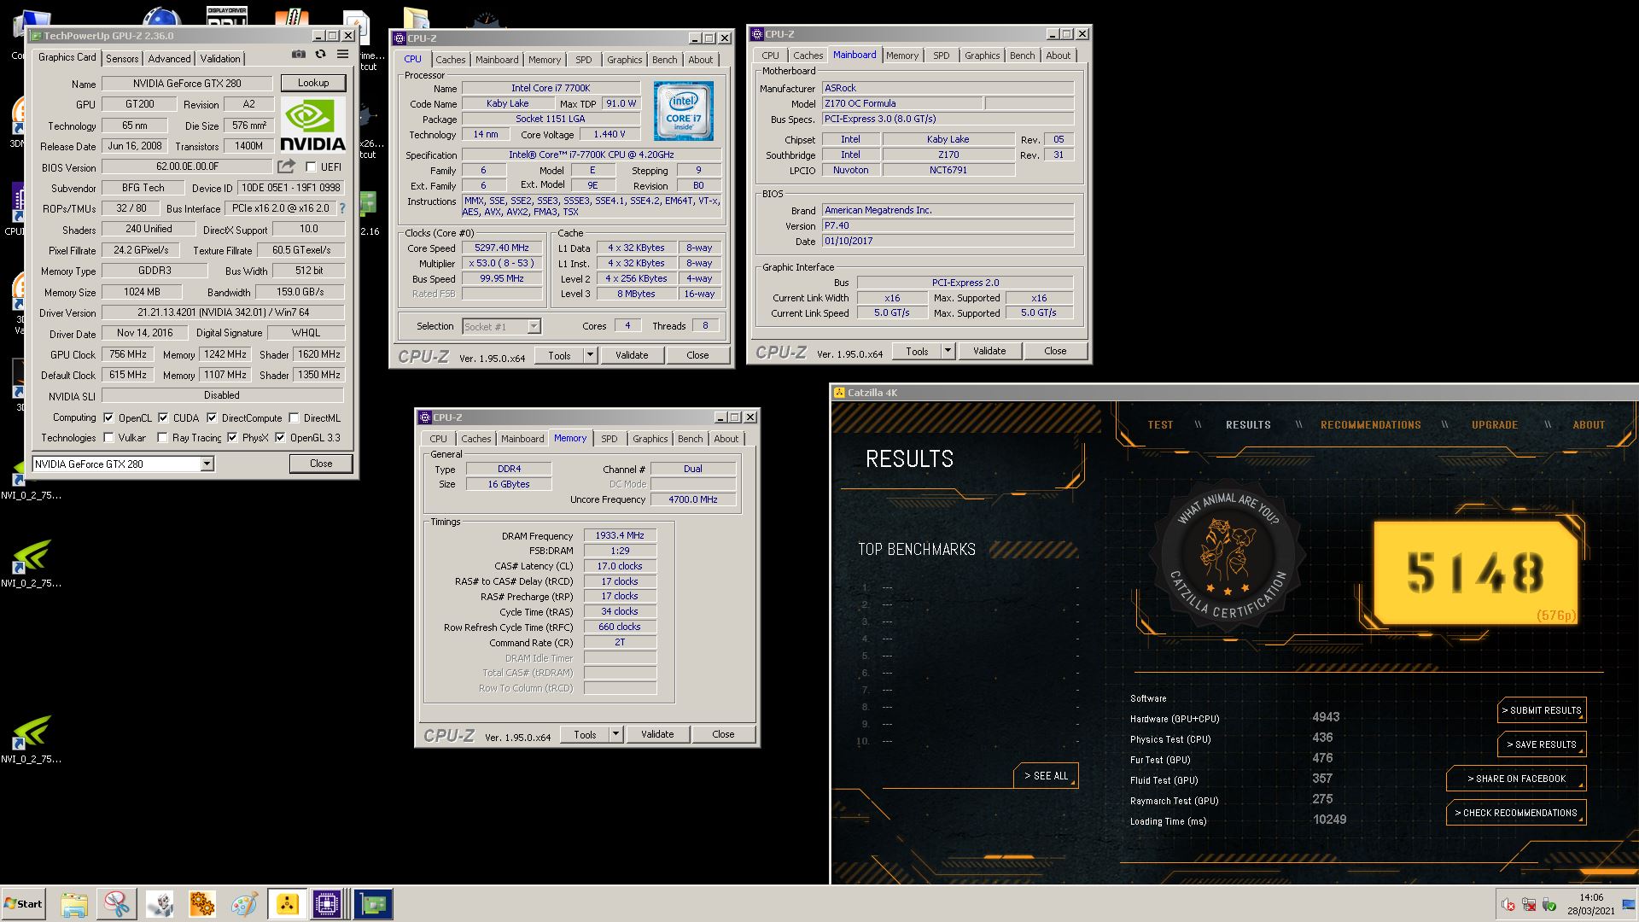This screenshot has height=922, width=1639.
Task: Switch to GPU-Z via the green card taskbar icon
Action: point(373,904)
